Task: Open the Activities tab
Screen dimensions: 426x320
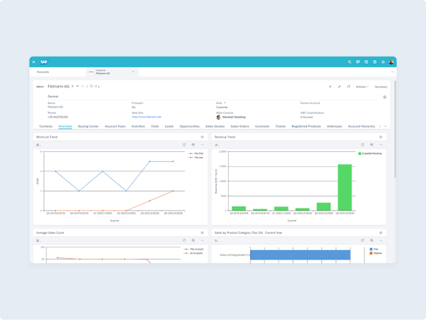Action: pos(138,126)
